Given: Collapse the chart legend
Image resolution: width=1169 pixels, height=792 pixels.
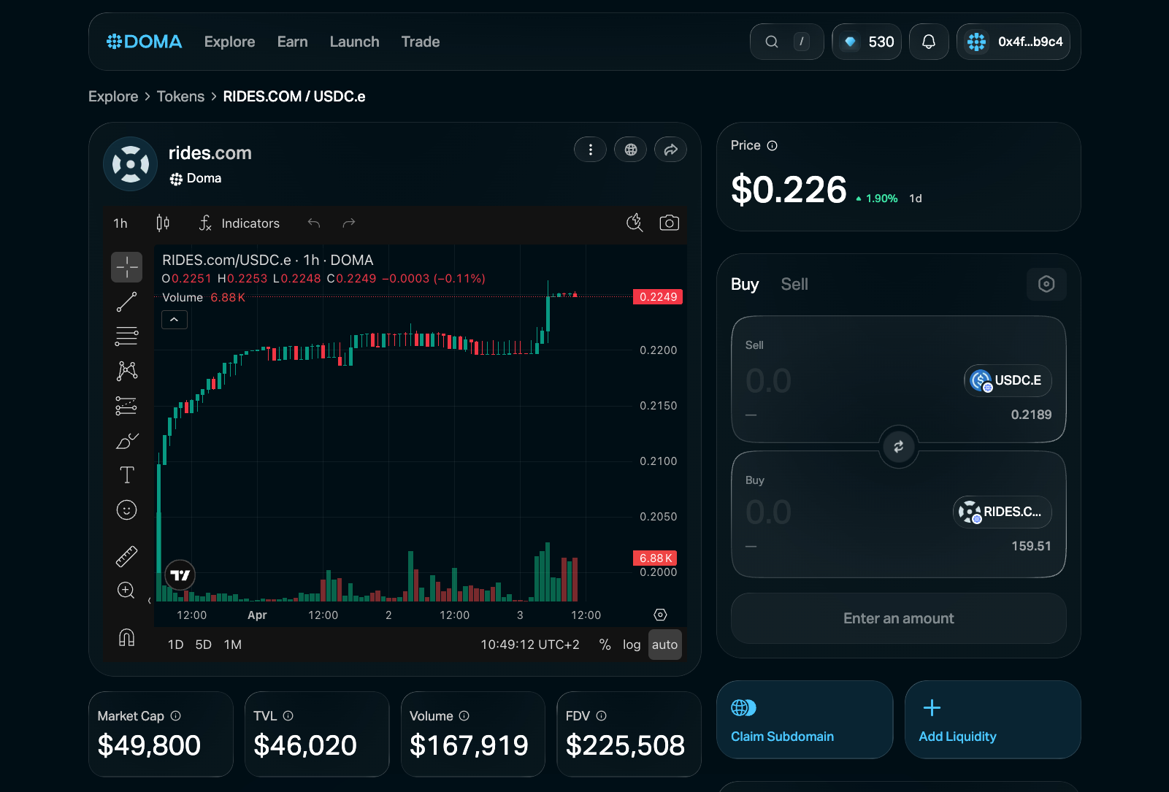Looking at the screenshot, I should pyautogui.click(x=175, y=320).
